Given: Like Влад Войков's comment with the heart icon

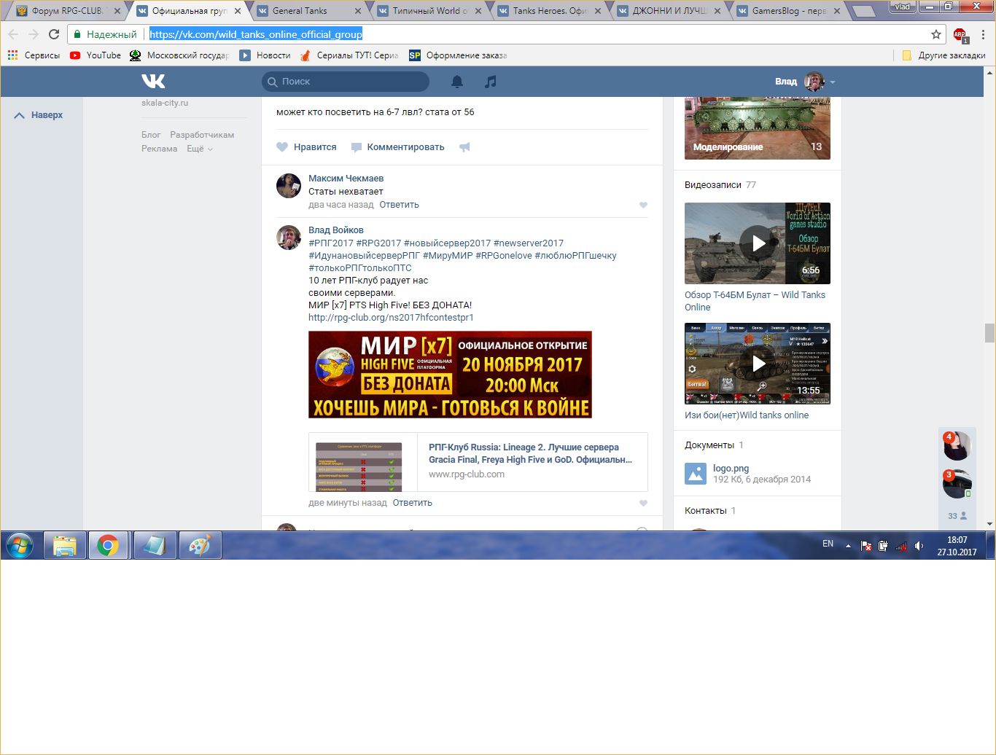Looking at the screenshot, I should click(643, 503).
